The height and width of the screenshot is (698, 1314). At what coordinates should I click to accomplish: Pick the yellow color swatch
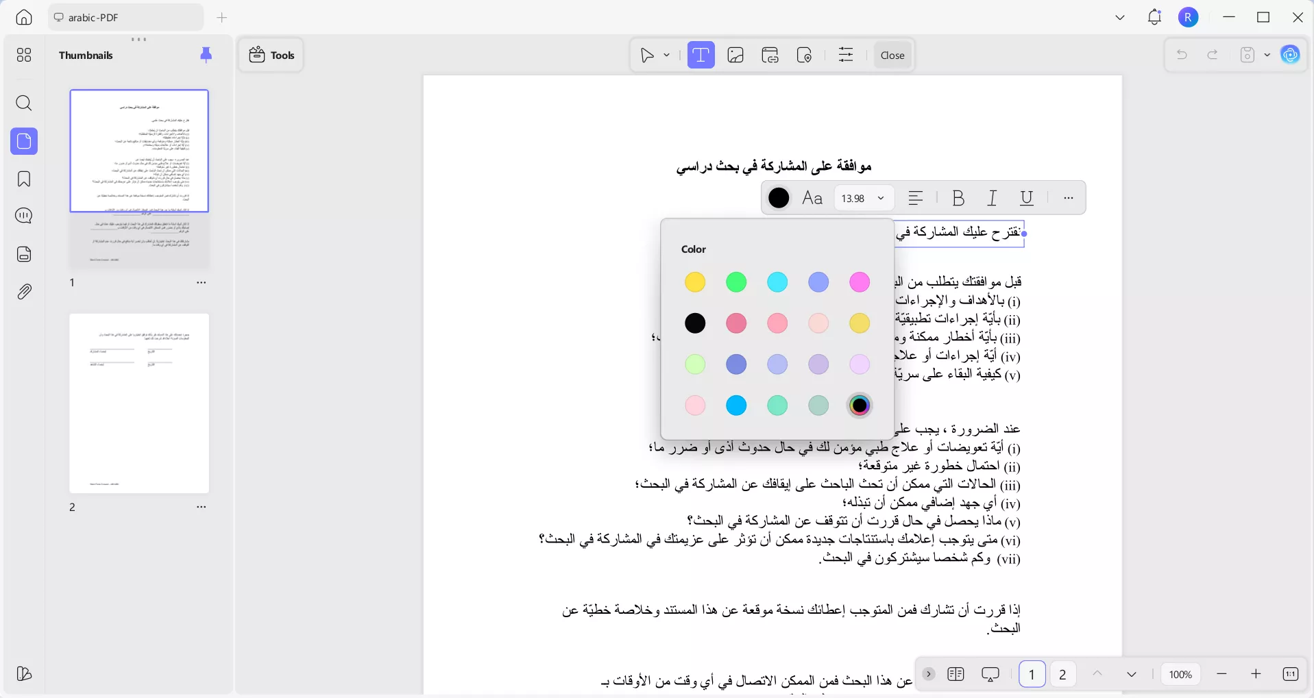point(695,282)
